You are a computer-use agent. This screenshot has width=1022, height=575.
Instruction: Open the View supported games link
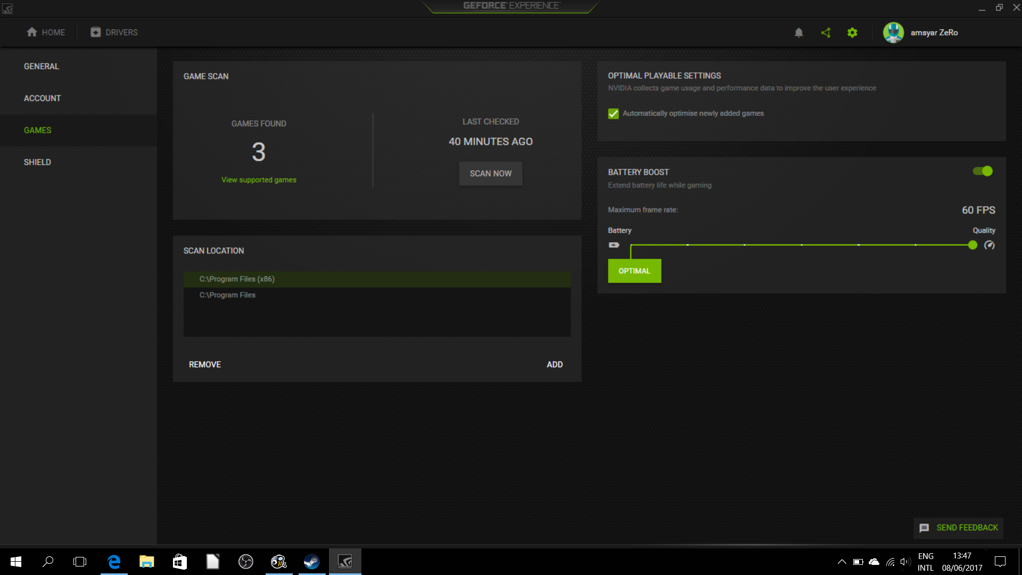click(259, 180)
